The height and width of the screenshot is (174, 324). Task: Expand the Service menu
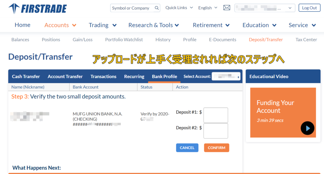click(x=302, y=25)
